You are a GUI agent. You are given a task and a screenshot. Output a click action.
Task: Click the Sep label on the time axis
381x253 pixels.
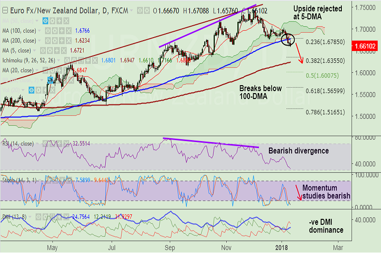point(170,248)
